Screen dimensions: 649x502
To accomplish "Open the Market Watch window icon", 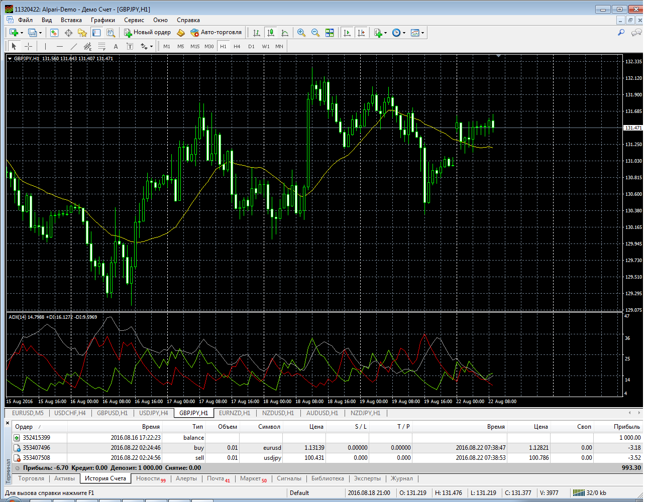I will (x=54, y=33).
